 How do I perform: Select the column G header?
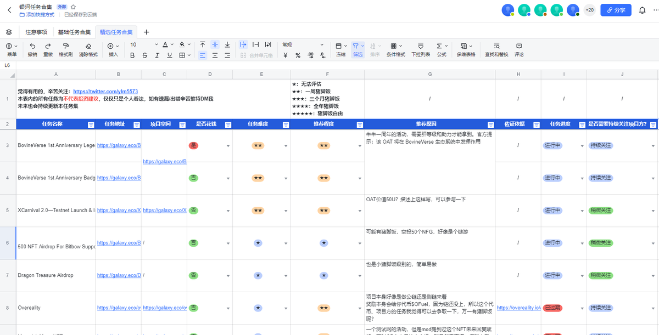[x=429, y=74]
